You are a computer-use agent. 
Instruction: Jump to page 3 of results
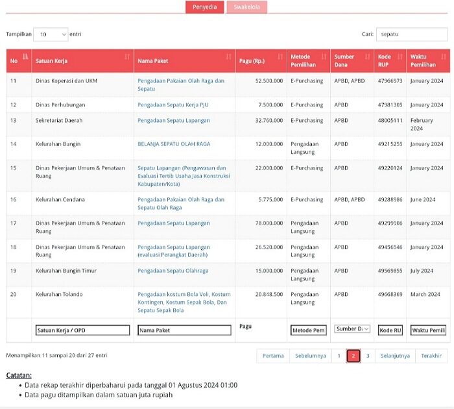click(368, 356)
